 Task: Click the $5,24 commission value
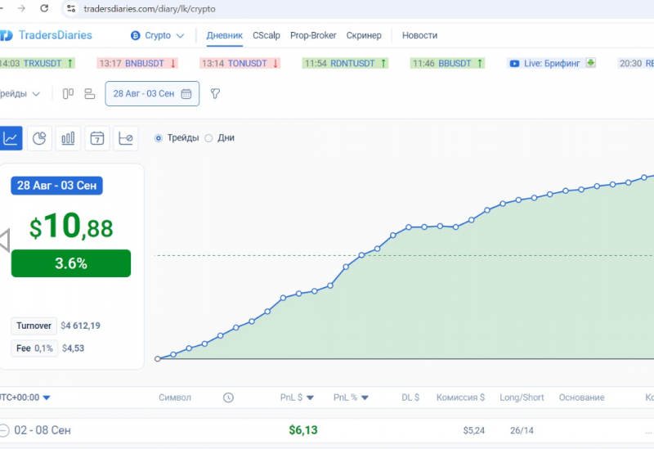click(474, 430)
